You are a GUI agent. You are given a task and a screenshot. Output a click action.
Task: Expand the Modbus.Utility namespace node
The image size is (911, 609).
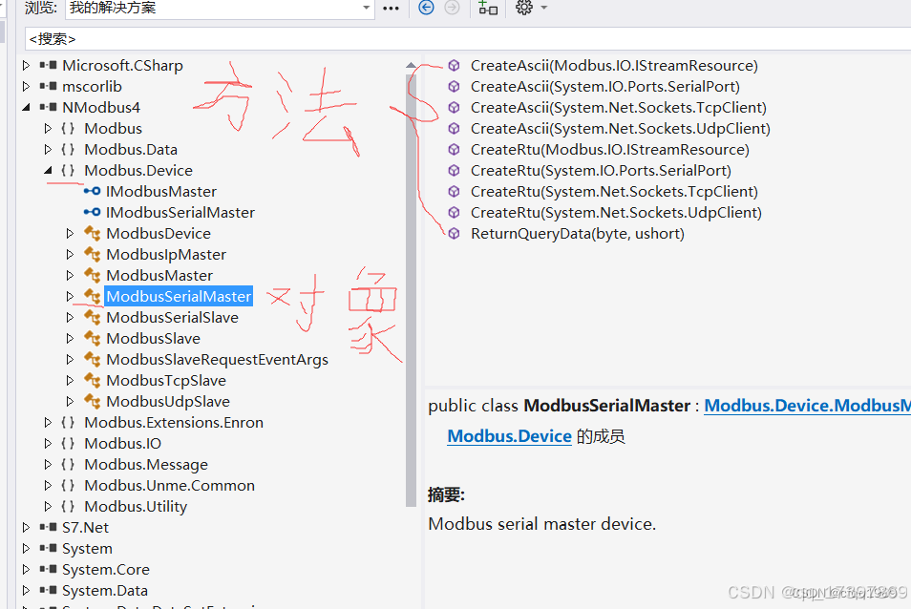47,506
